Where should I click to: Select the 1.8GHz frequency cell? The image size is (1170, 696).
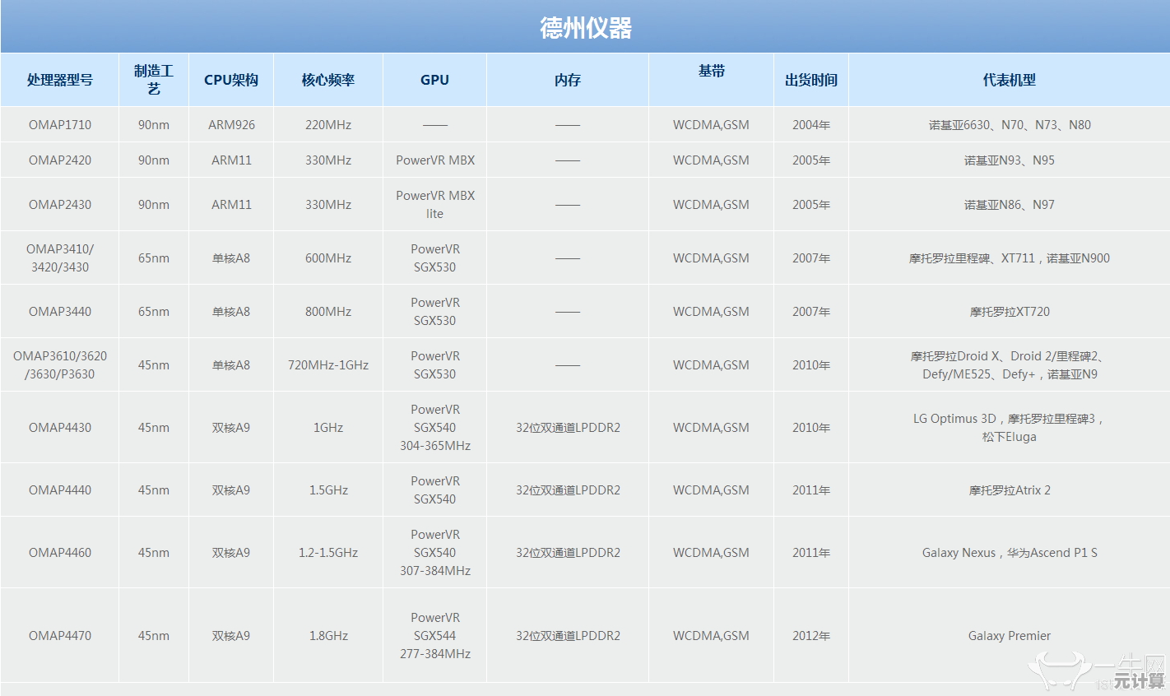(x=328, y=636)
